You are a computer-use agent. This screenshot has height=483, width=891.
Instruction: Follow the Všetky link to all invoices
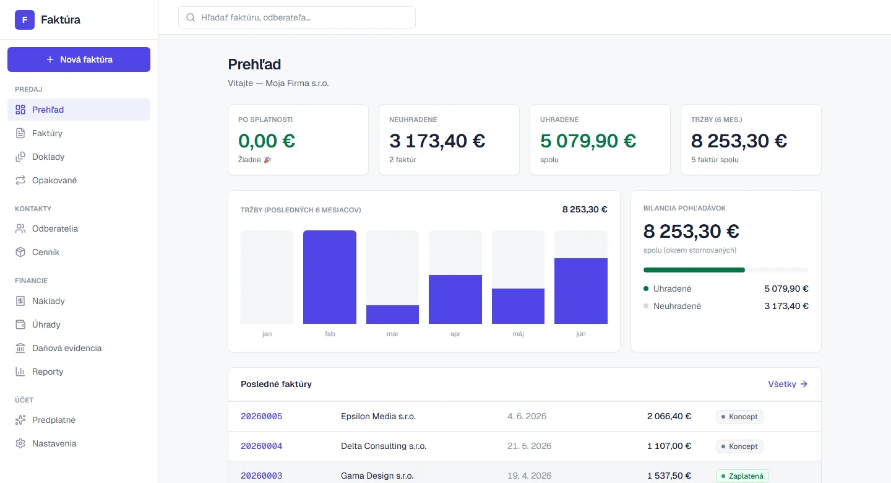788,384
